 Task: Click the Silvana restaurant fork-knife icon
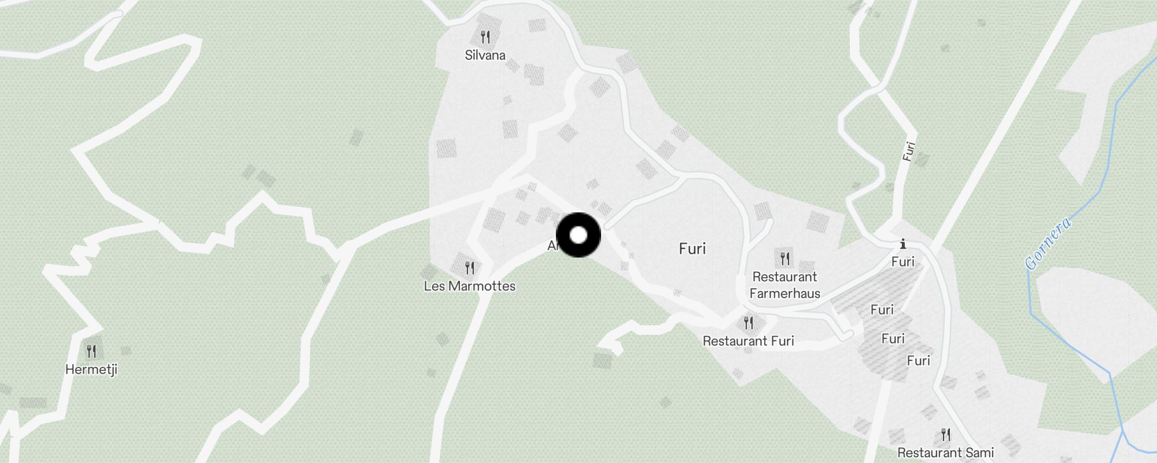pyautogui.click(x=485, y=37)
